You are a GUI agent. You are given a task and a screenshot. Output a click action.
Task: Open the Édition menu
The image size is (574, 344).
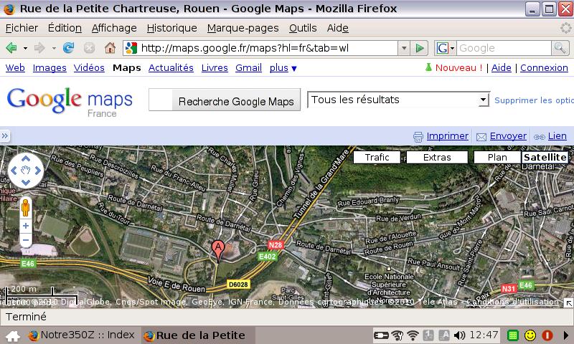(x=65, y=28)
